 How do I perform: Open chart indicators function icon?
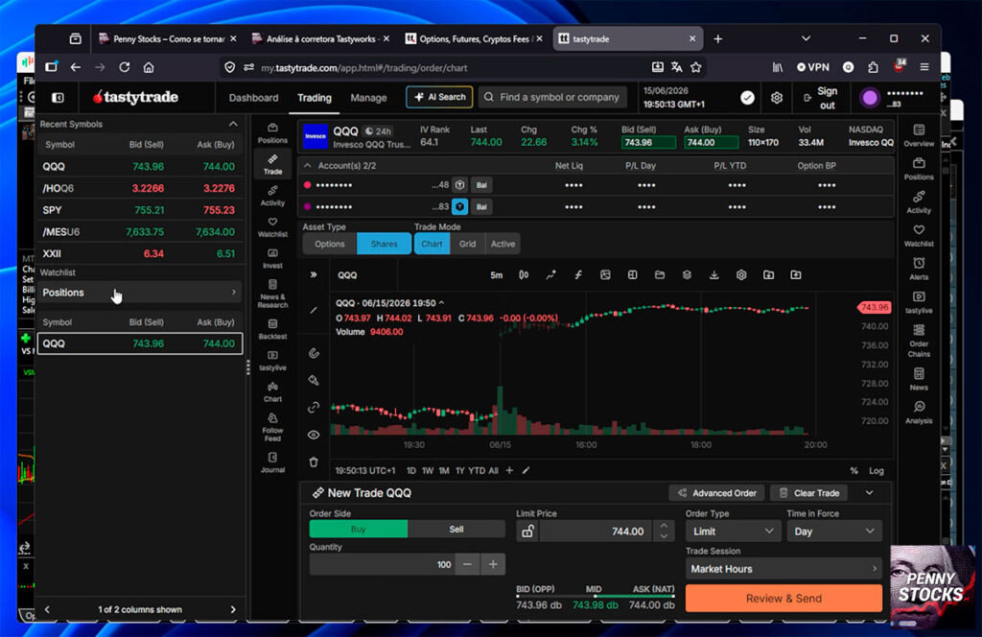click(x=578, y=275)
